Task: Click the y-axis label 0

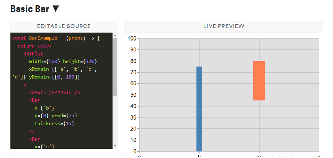Action: click(x=135, y=151)
